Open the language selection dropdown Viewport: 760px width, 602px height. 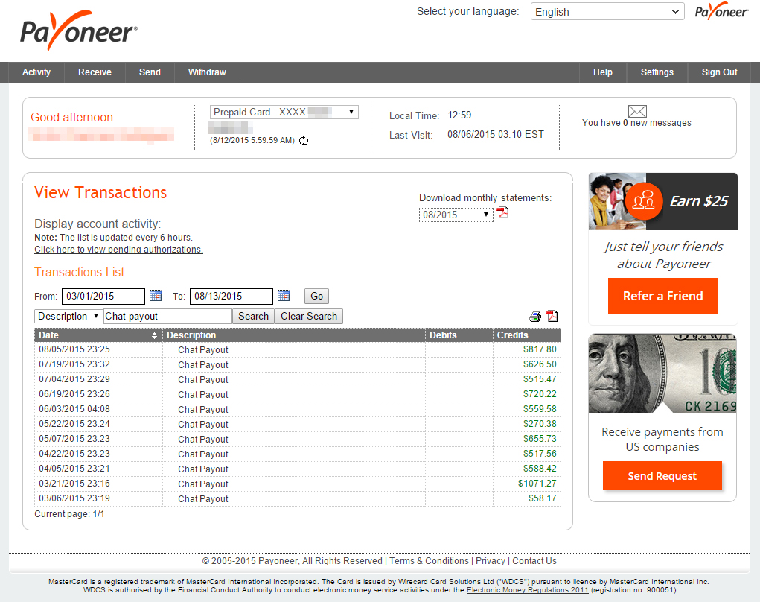607,12
